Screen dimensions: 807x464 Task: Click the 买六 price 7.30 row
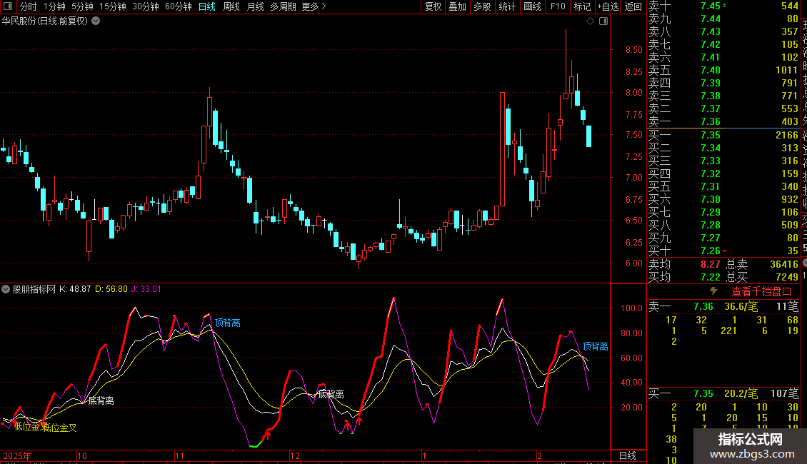tap(723, 200)
